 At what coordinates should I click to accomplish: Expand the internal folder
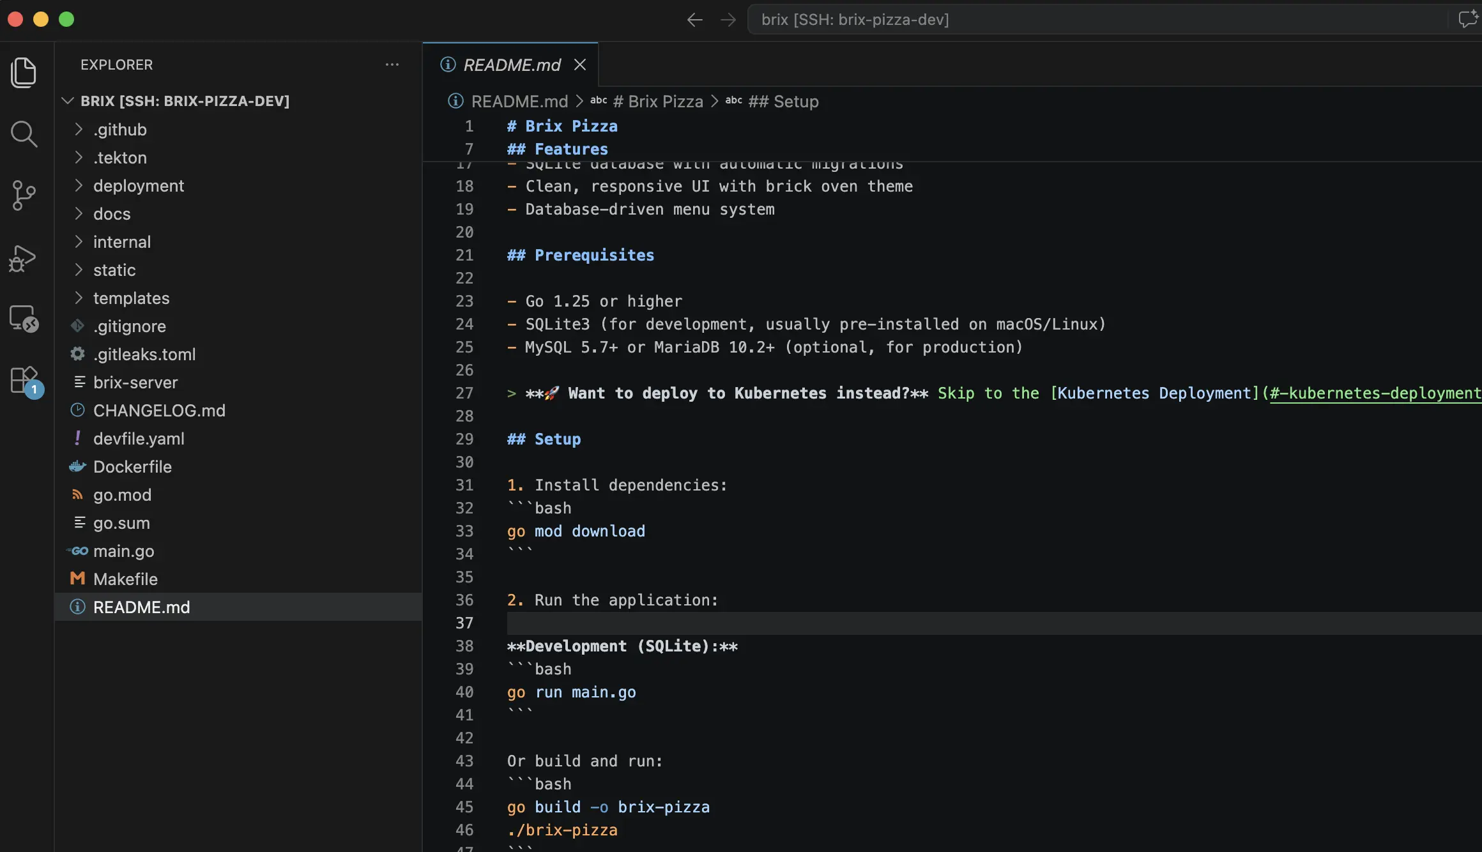pyautogui.click(x=79, y=241)
